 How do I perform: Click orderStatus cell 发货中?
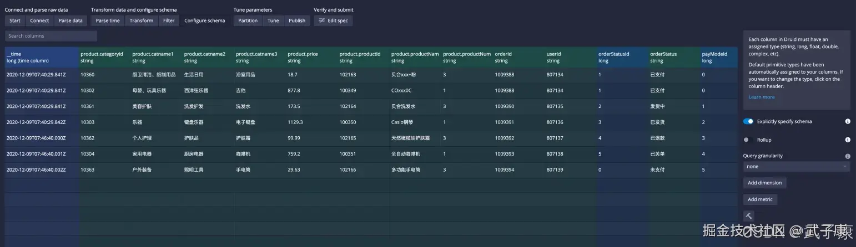[674, 106]
